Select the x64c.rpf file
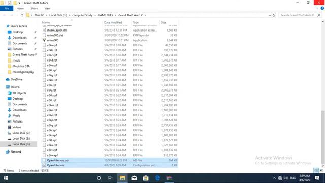 point(52,55)
